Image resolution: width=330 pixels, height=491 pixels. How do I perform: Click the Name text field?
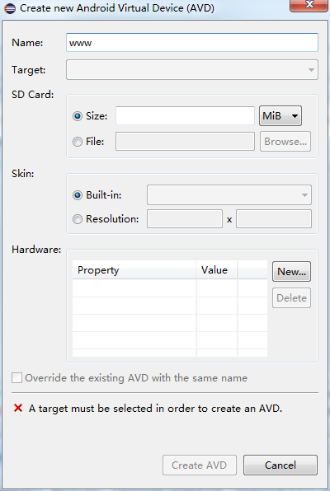click(x=192, y=43)
